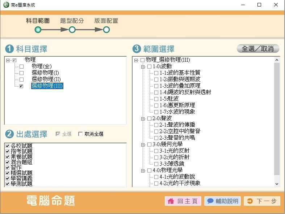Screen dimensions: 285x214
Task: Tick the 取消全選 checkbox
Action: tap(80, 134)
